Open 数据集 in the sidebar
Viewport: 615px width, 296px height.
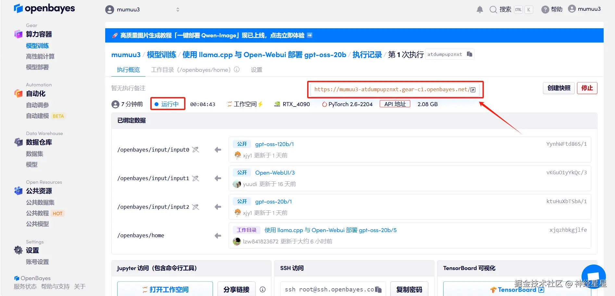(x=34, y=154)
